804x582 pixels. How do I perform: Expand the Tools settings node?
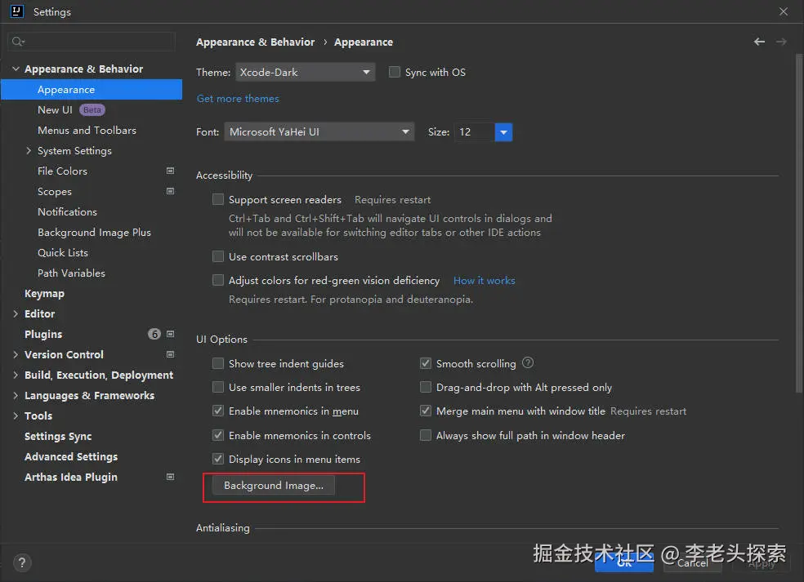click(x=16, y=415)
